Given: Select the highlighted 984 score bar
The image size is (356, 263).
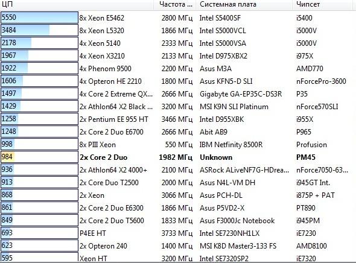Looking at the screenshot, I should pyautogui.click(x=39, y=157).
